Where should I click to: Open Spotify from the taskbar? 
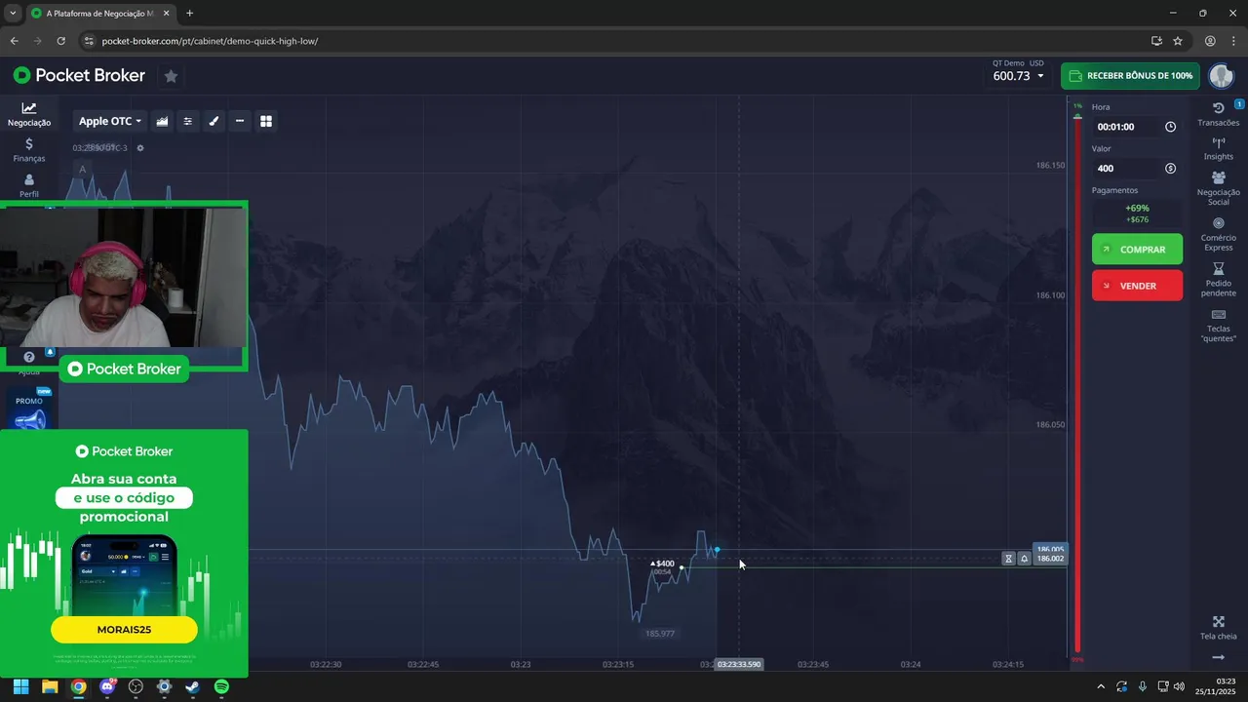[x=221, y=686]
